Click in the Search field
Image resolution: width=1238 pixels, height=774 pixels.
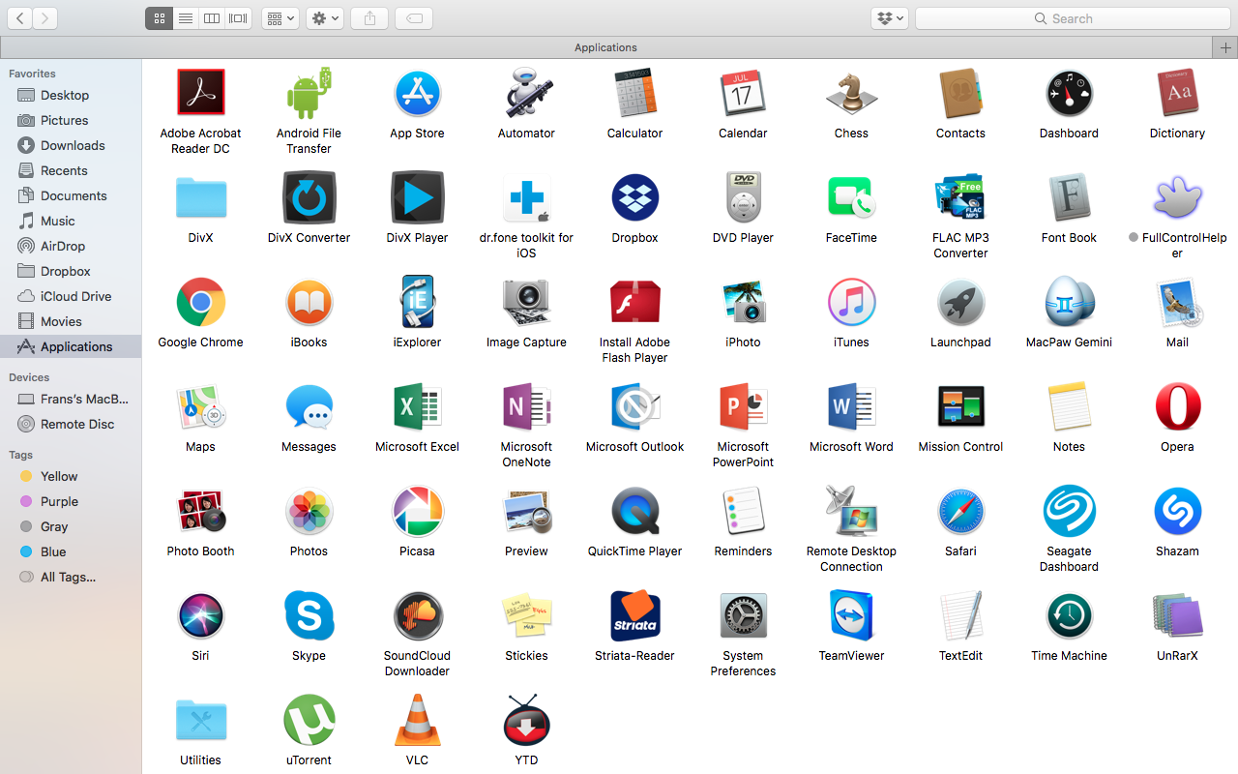coord(1073,18)
